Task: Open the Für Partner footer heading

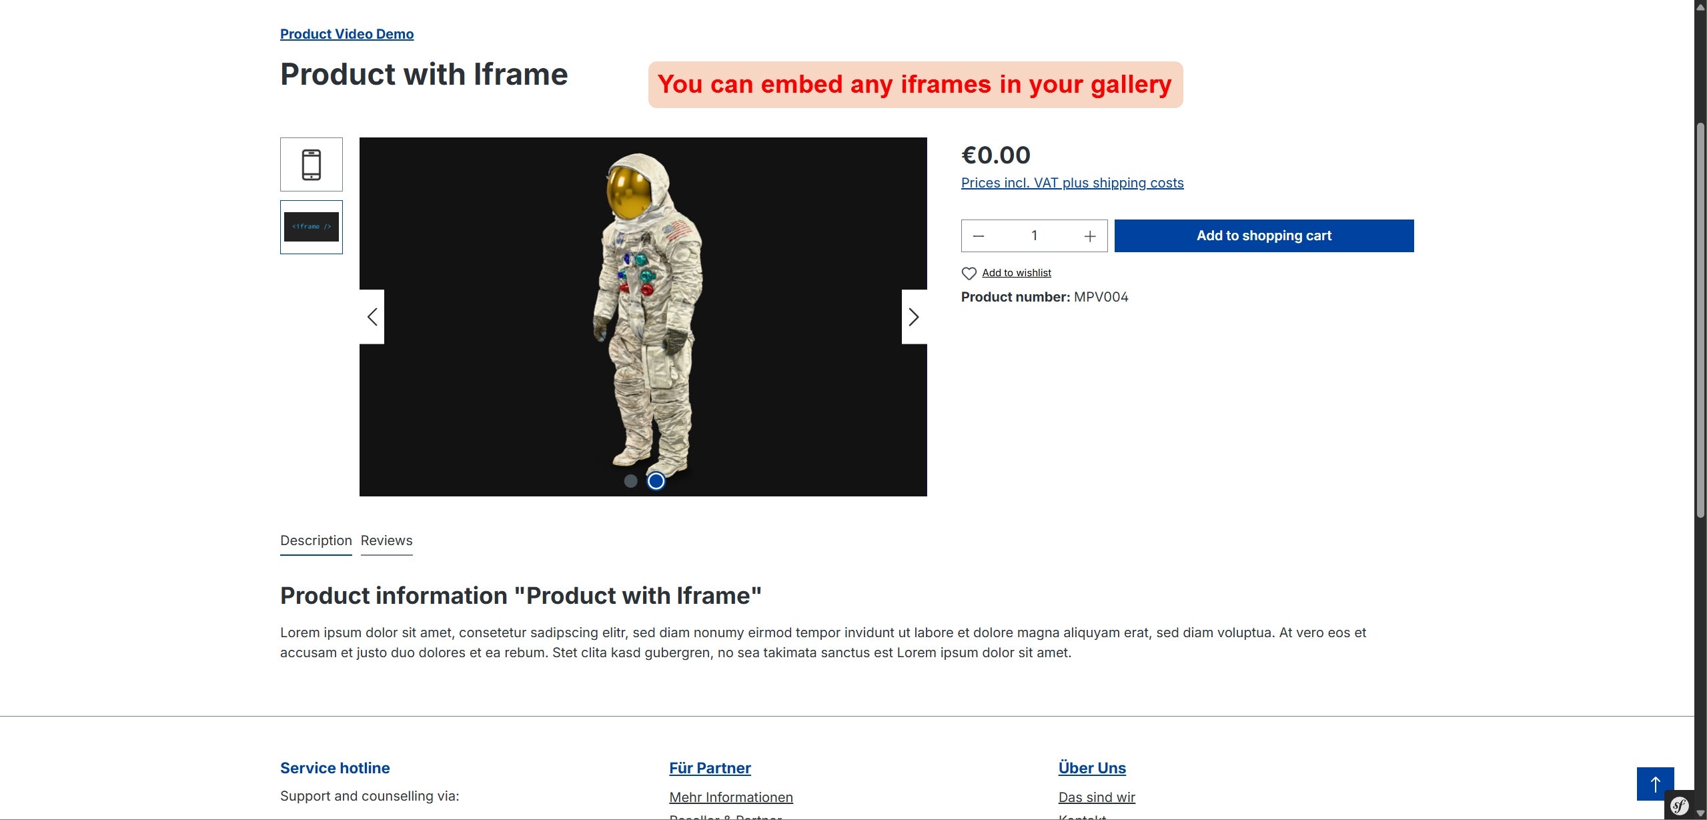Action: pyautogui.click(x=710, y=768)
